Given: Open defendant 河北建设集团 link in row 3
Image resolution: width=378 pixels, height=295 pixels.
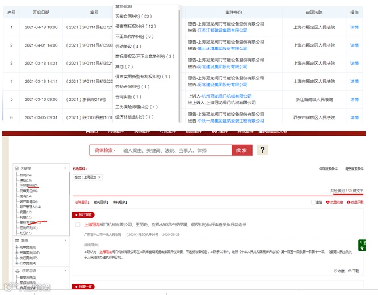Looking at the screenshot, I should point(222,66).
